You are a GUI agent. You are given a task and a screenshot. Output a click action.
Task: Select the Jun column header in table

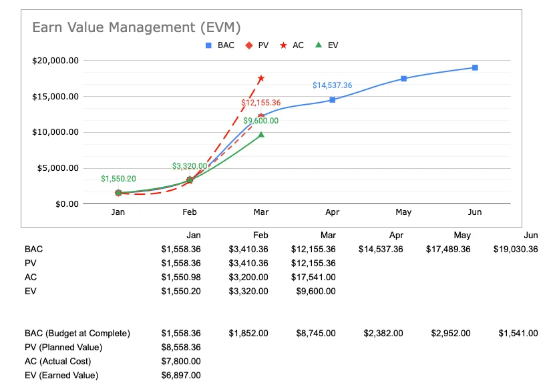click(531, 235)
